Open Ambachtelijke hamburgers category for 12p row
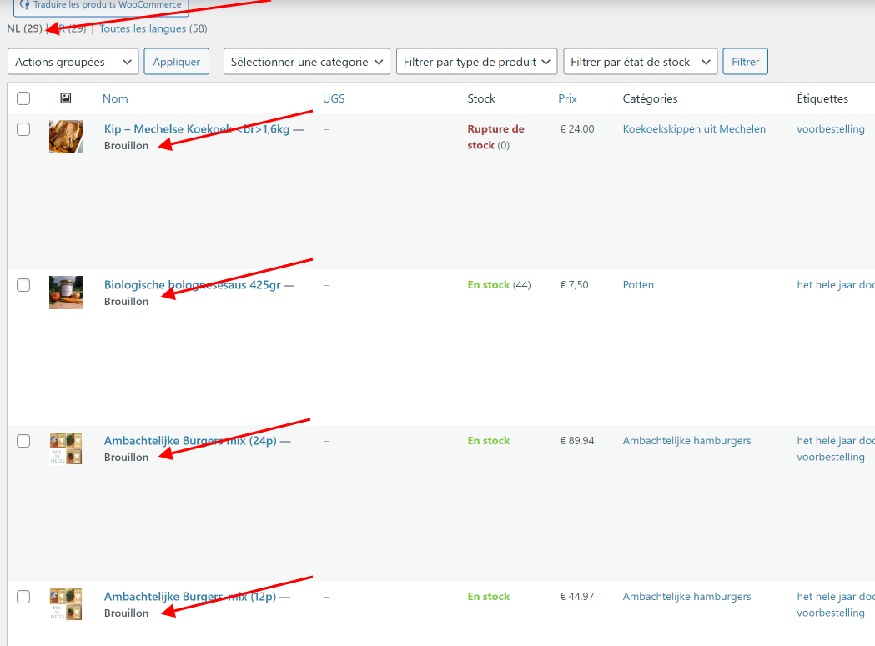This screenshot has height=646, width=875. point(687,596)
